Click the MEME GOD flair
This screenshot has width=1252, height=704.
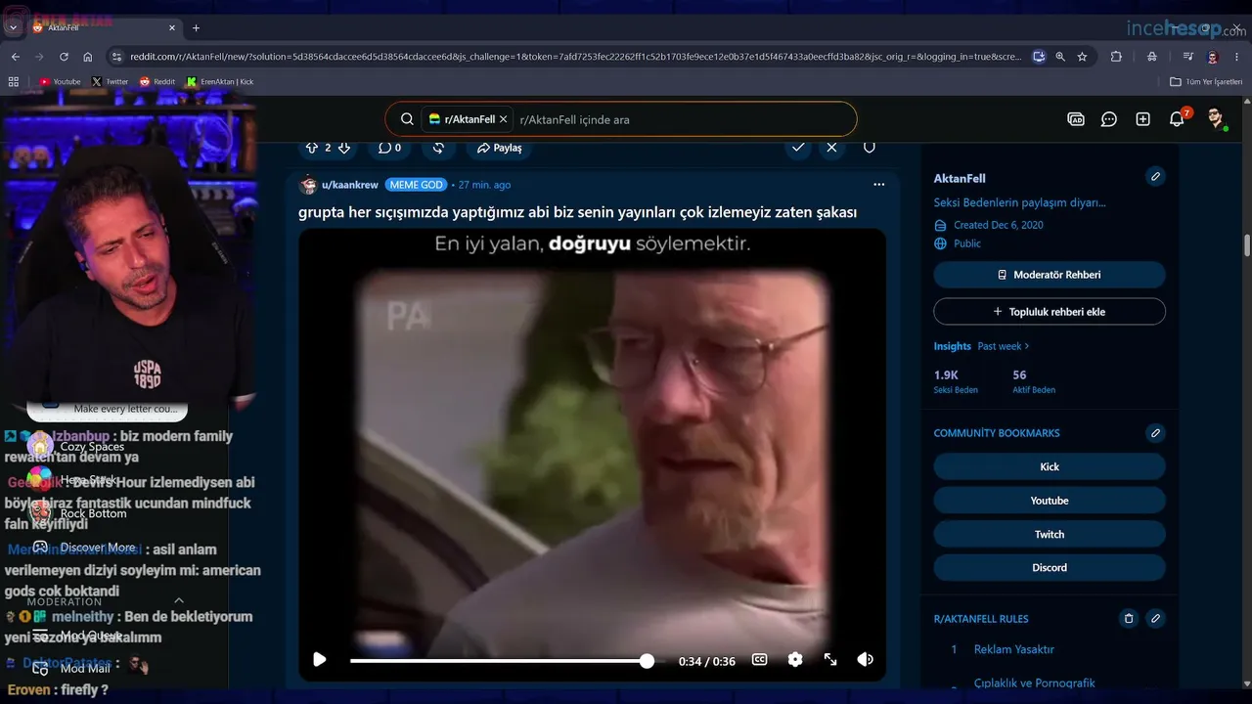417,185
